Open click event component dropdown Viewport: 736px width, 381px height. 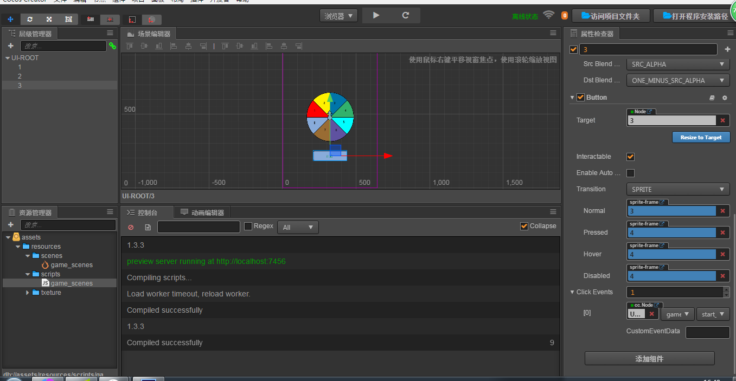[677, 314]
